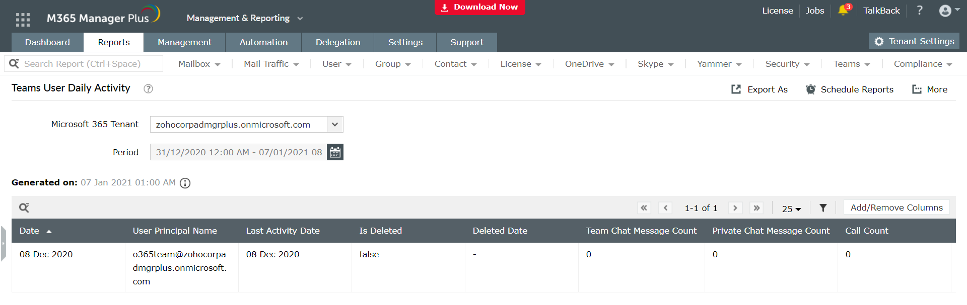This screenshot has height=305, width=967.
Task: Expand the Skype reports menu
Action: [x=655, y=64]
